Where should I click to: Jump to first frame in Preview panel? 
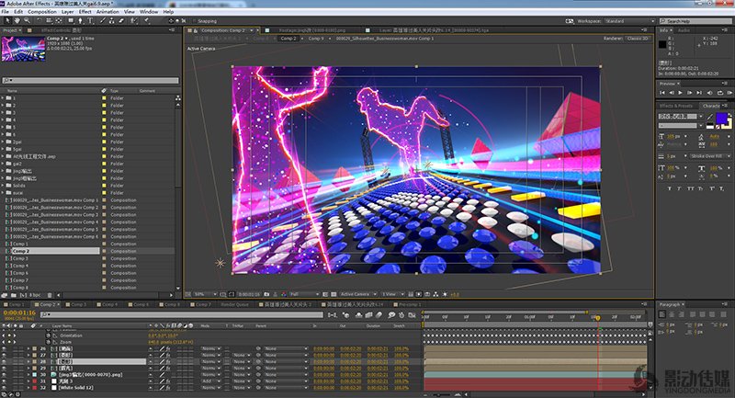663,92
